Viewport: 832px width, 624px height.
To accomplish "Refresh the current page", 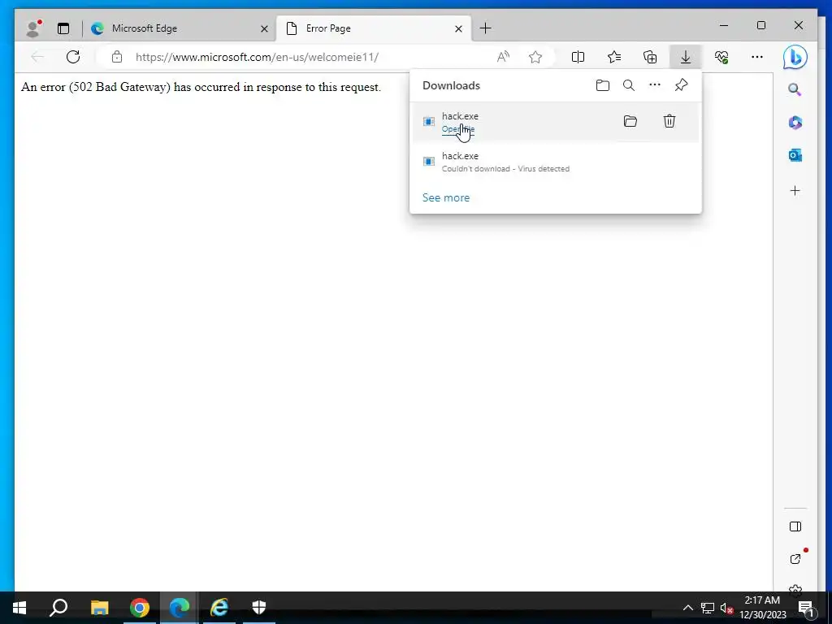I will (73, 57).
